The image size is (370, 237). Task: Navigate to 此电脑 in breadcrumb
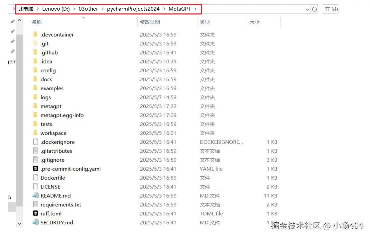[26, 9]
